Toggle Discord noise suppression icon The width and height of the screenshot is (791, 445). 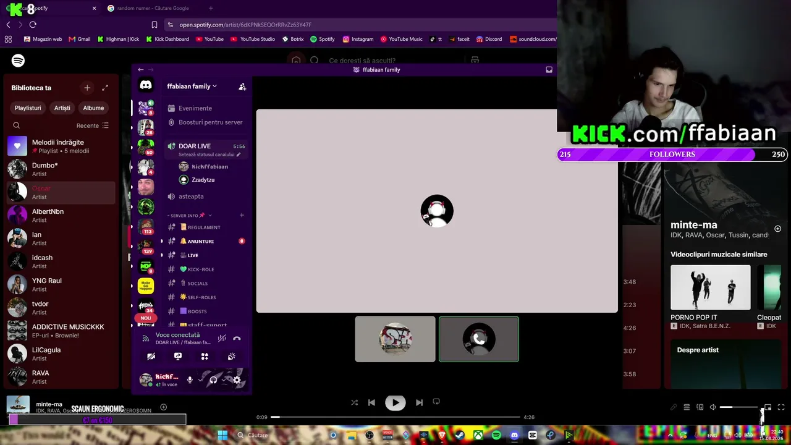pos(222,338)
